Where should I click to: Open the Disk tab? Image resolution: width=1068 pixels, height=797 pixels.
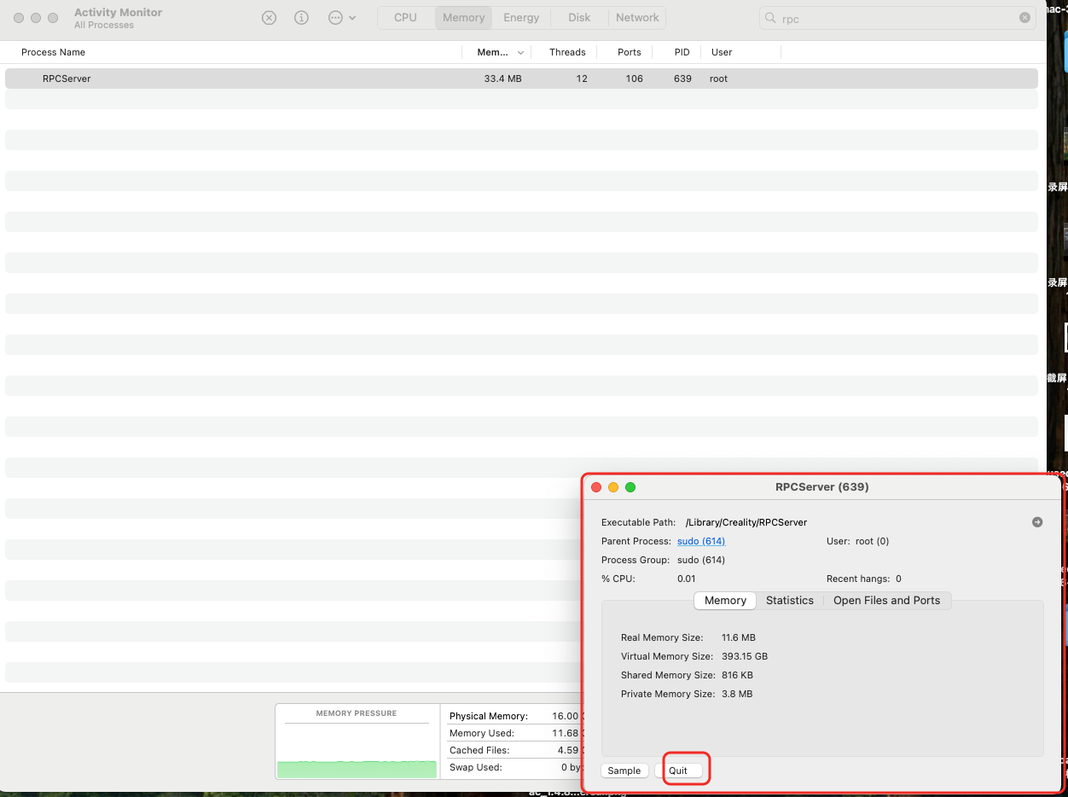coord(579,18)
